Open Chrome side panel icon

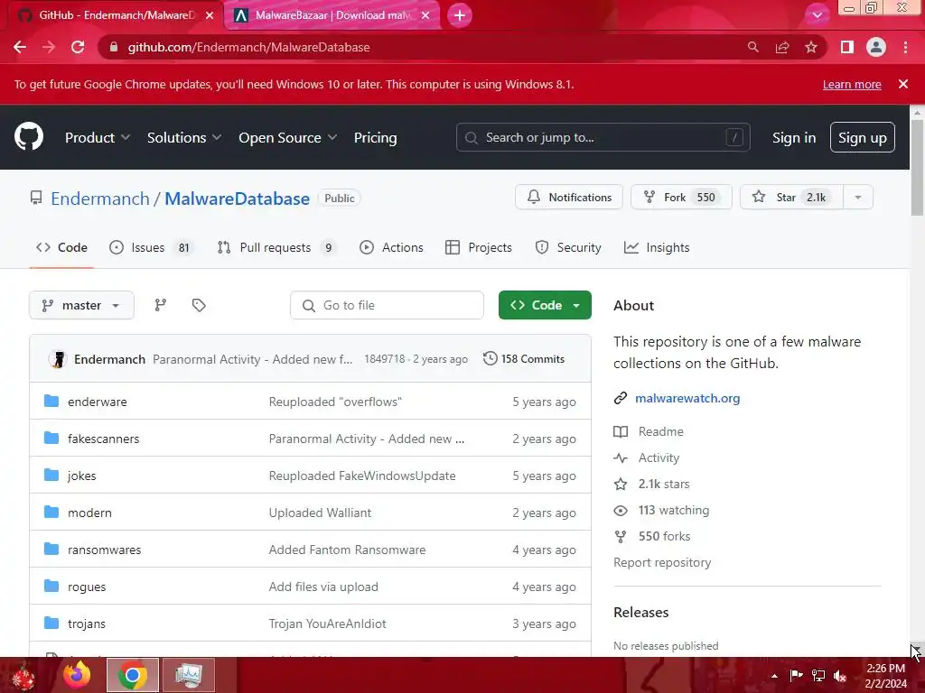tap(847, 47)
